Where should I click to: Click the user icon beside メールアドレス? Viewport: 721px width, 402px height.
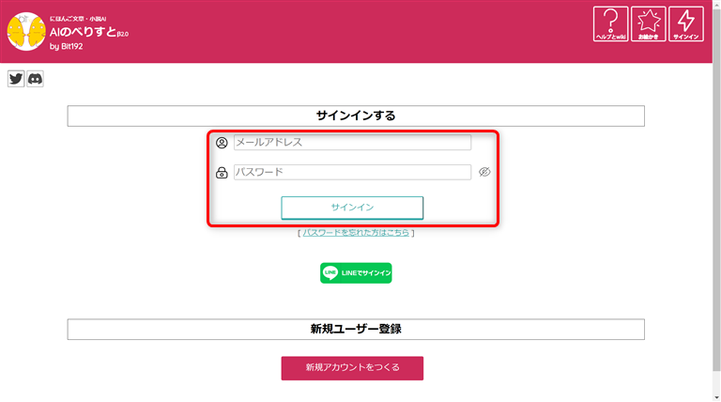coord(222,144)
